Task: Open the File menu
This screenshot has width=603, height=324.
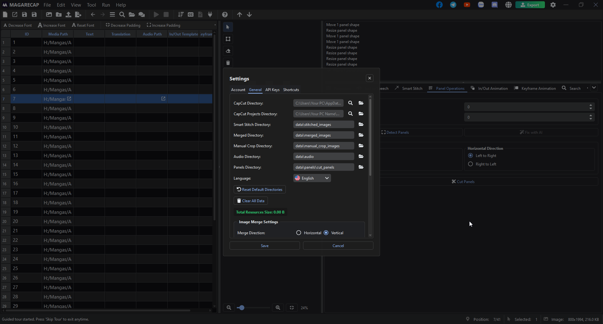Action: tap(47, 5)
